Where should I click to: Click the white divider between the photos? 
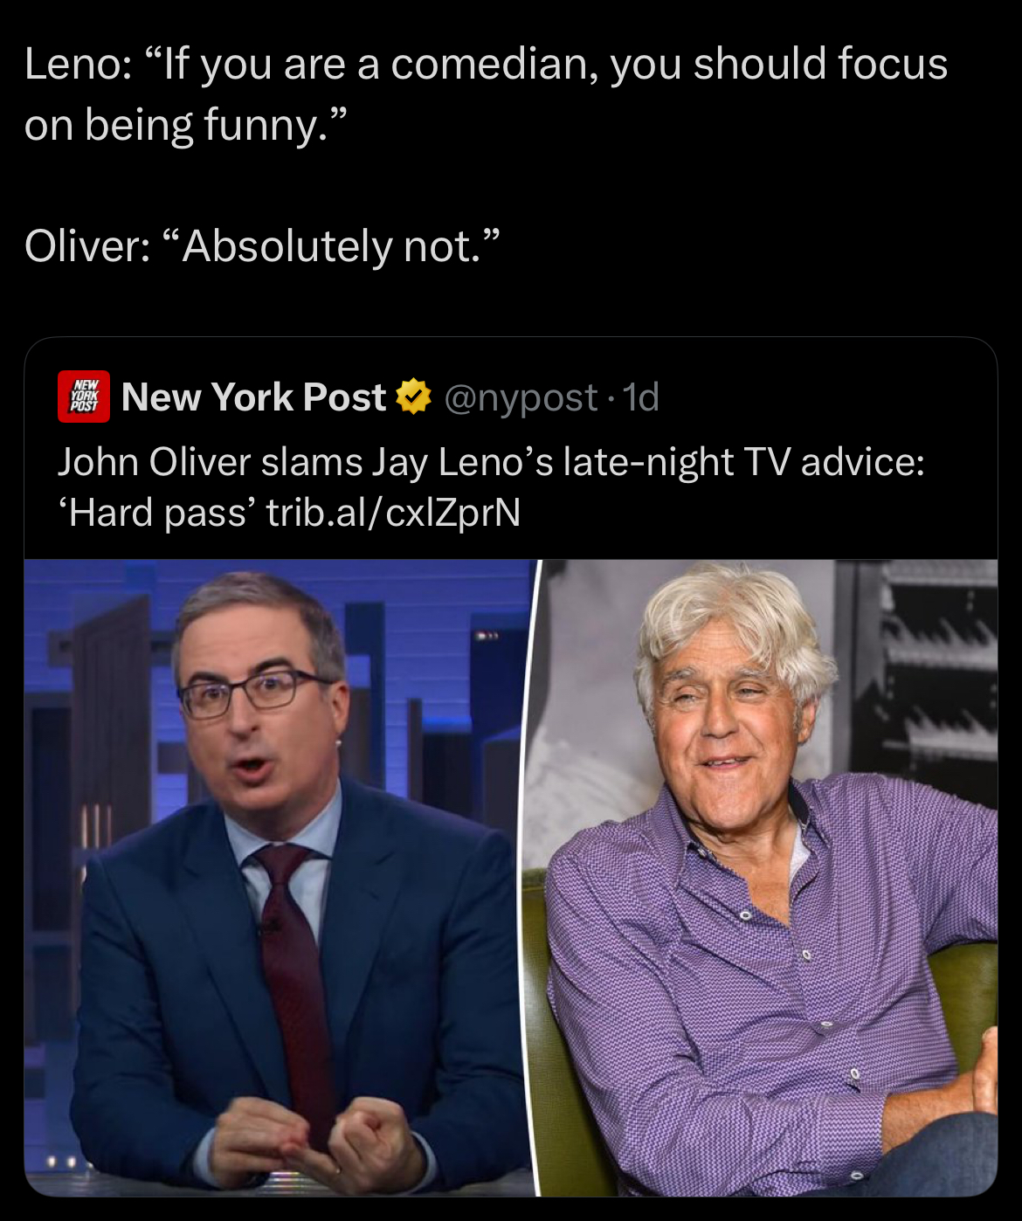click(x=531, y=878)
